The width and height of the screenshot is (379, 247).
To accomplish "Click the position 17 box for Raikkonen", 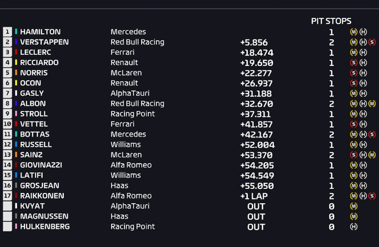I will (x=8, y=196).
